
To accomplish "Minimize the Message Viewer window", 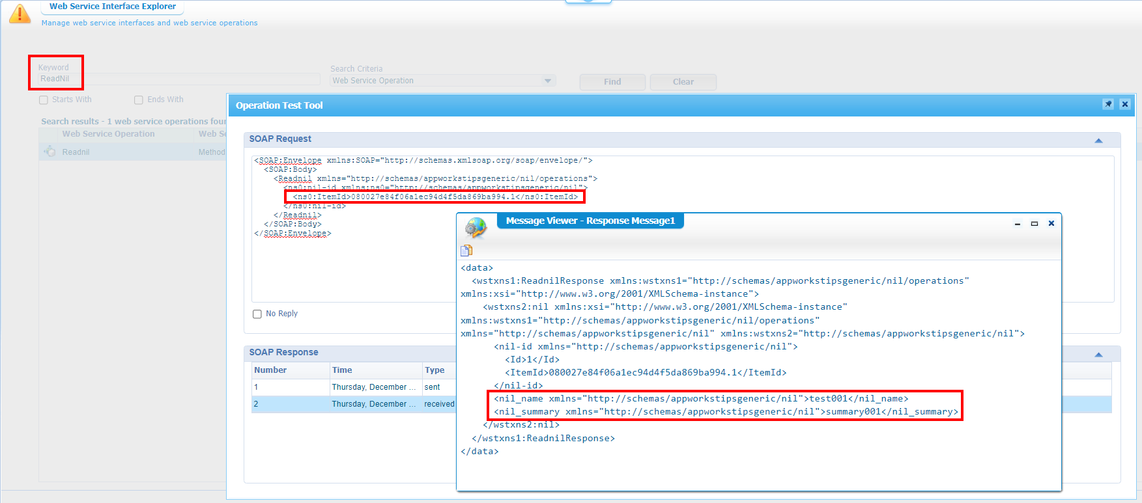I will click(x=1017, y=224).
